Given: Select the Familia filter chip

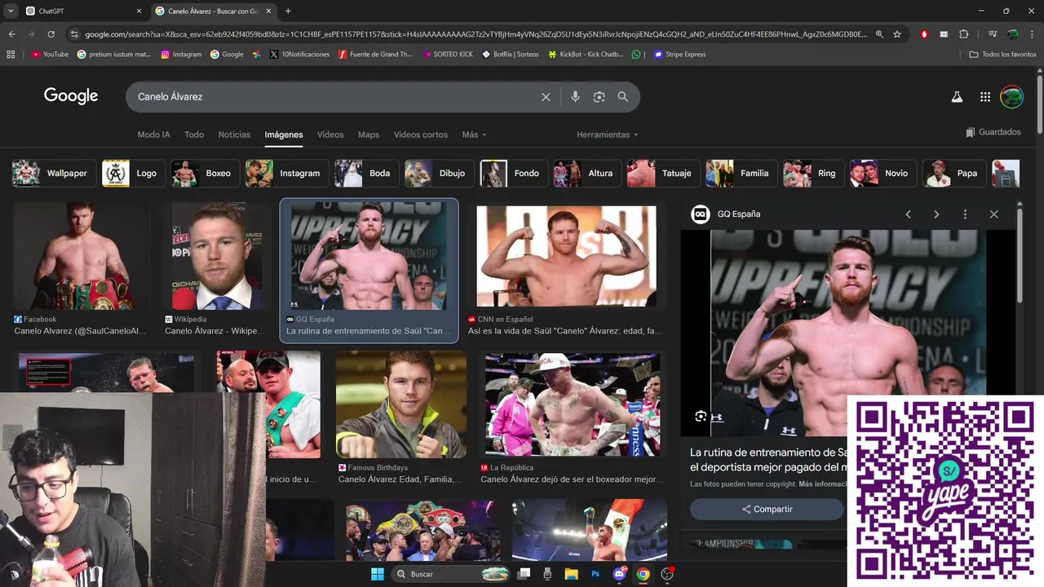Looking at the screenshot, I should tap(741, 174).
